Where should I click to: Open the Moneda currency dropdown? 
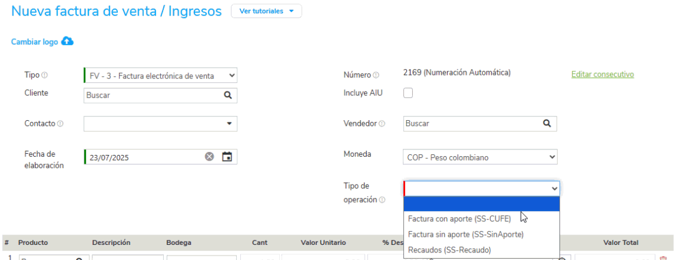click(479, 157)
